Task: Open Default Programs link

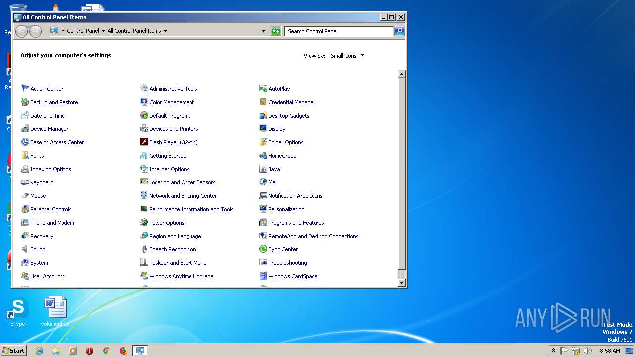Action: 170,116
